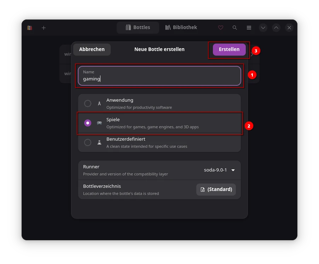Click the Spiele gamepad icon
The image size is (319, 264).
(x=99, y=123)
